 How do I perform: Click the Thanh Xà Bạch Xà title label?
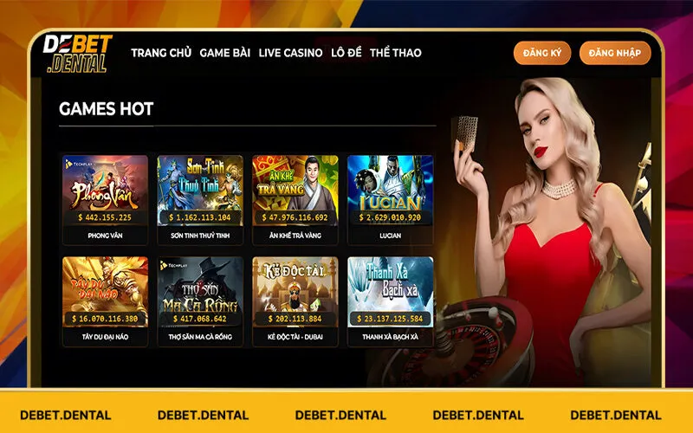391,337
